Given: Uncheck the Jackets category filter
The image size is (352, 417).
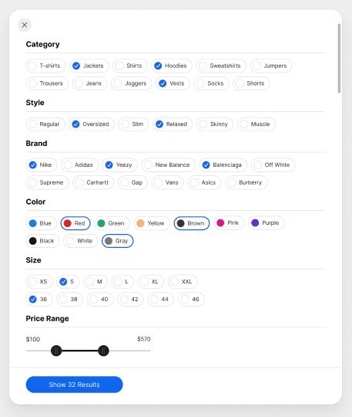Looking at the screenshot, I should click(89, 66).
